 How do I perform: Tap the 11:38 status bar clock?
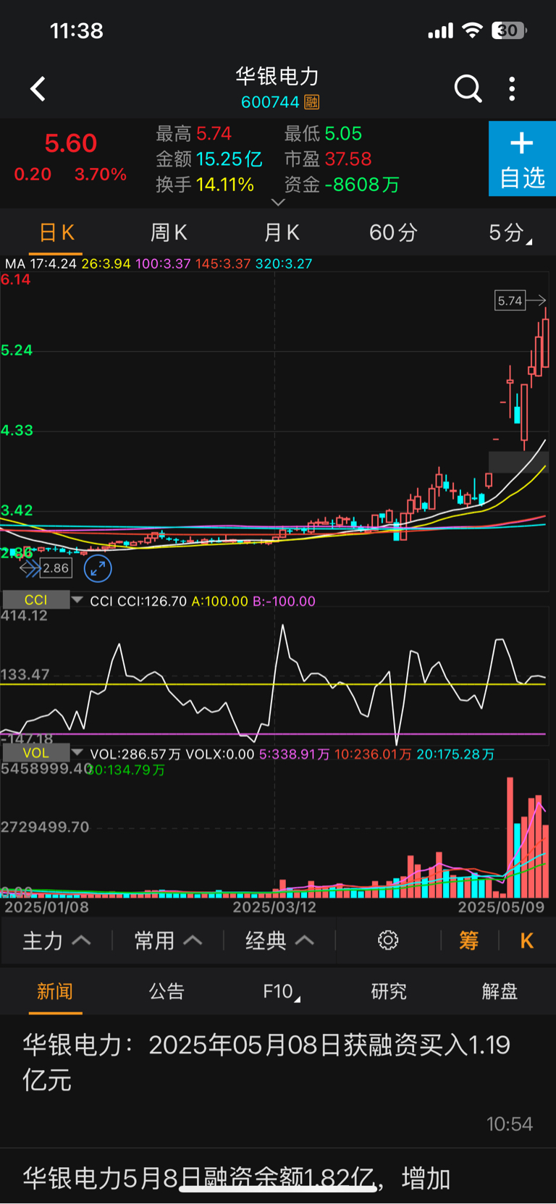point(76,30)
